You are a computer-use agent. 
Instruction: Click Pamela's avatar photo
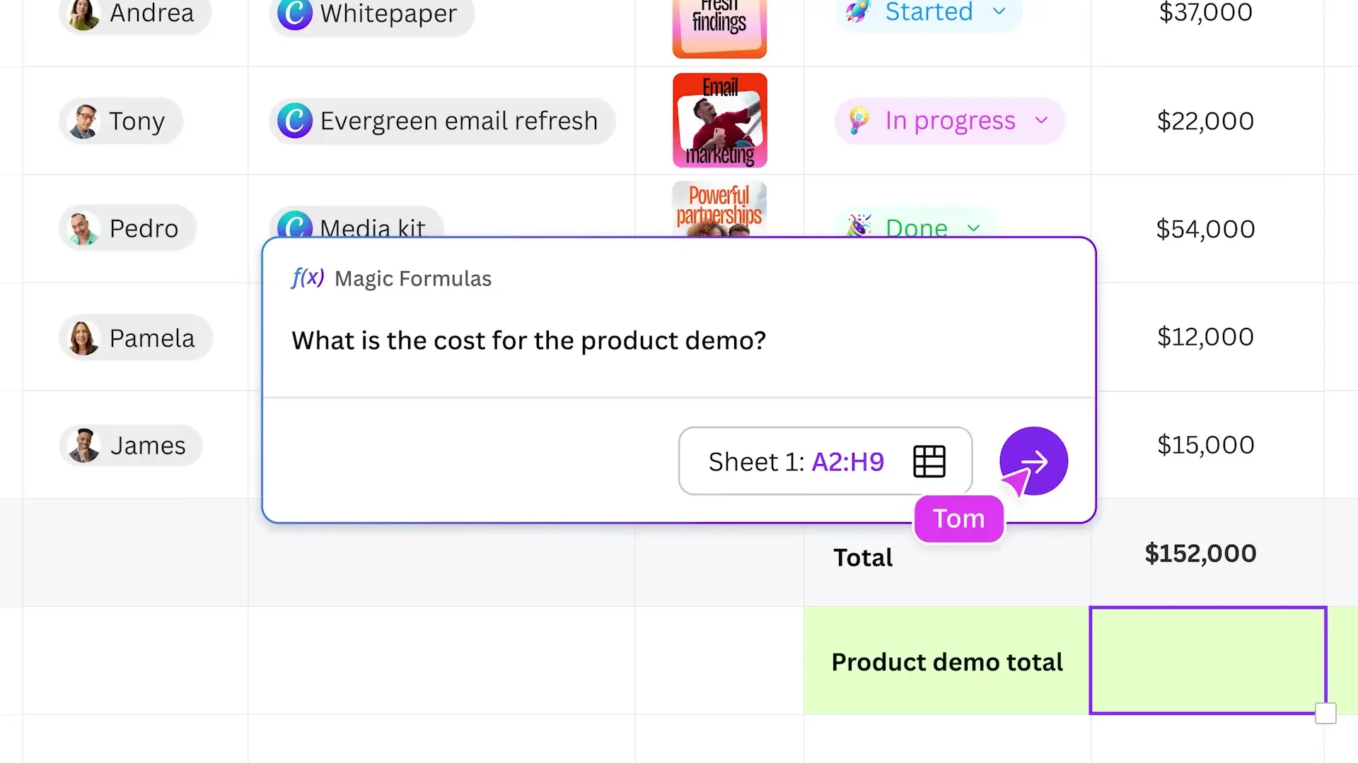[83, 338]
